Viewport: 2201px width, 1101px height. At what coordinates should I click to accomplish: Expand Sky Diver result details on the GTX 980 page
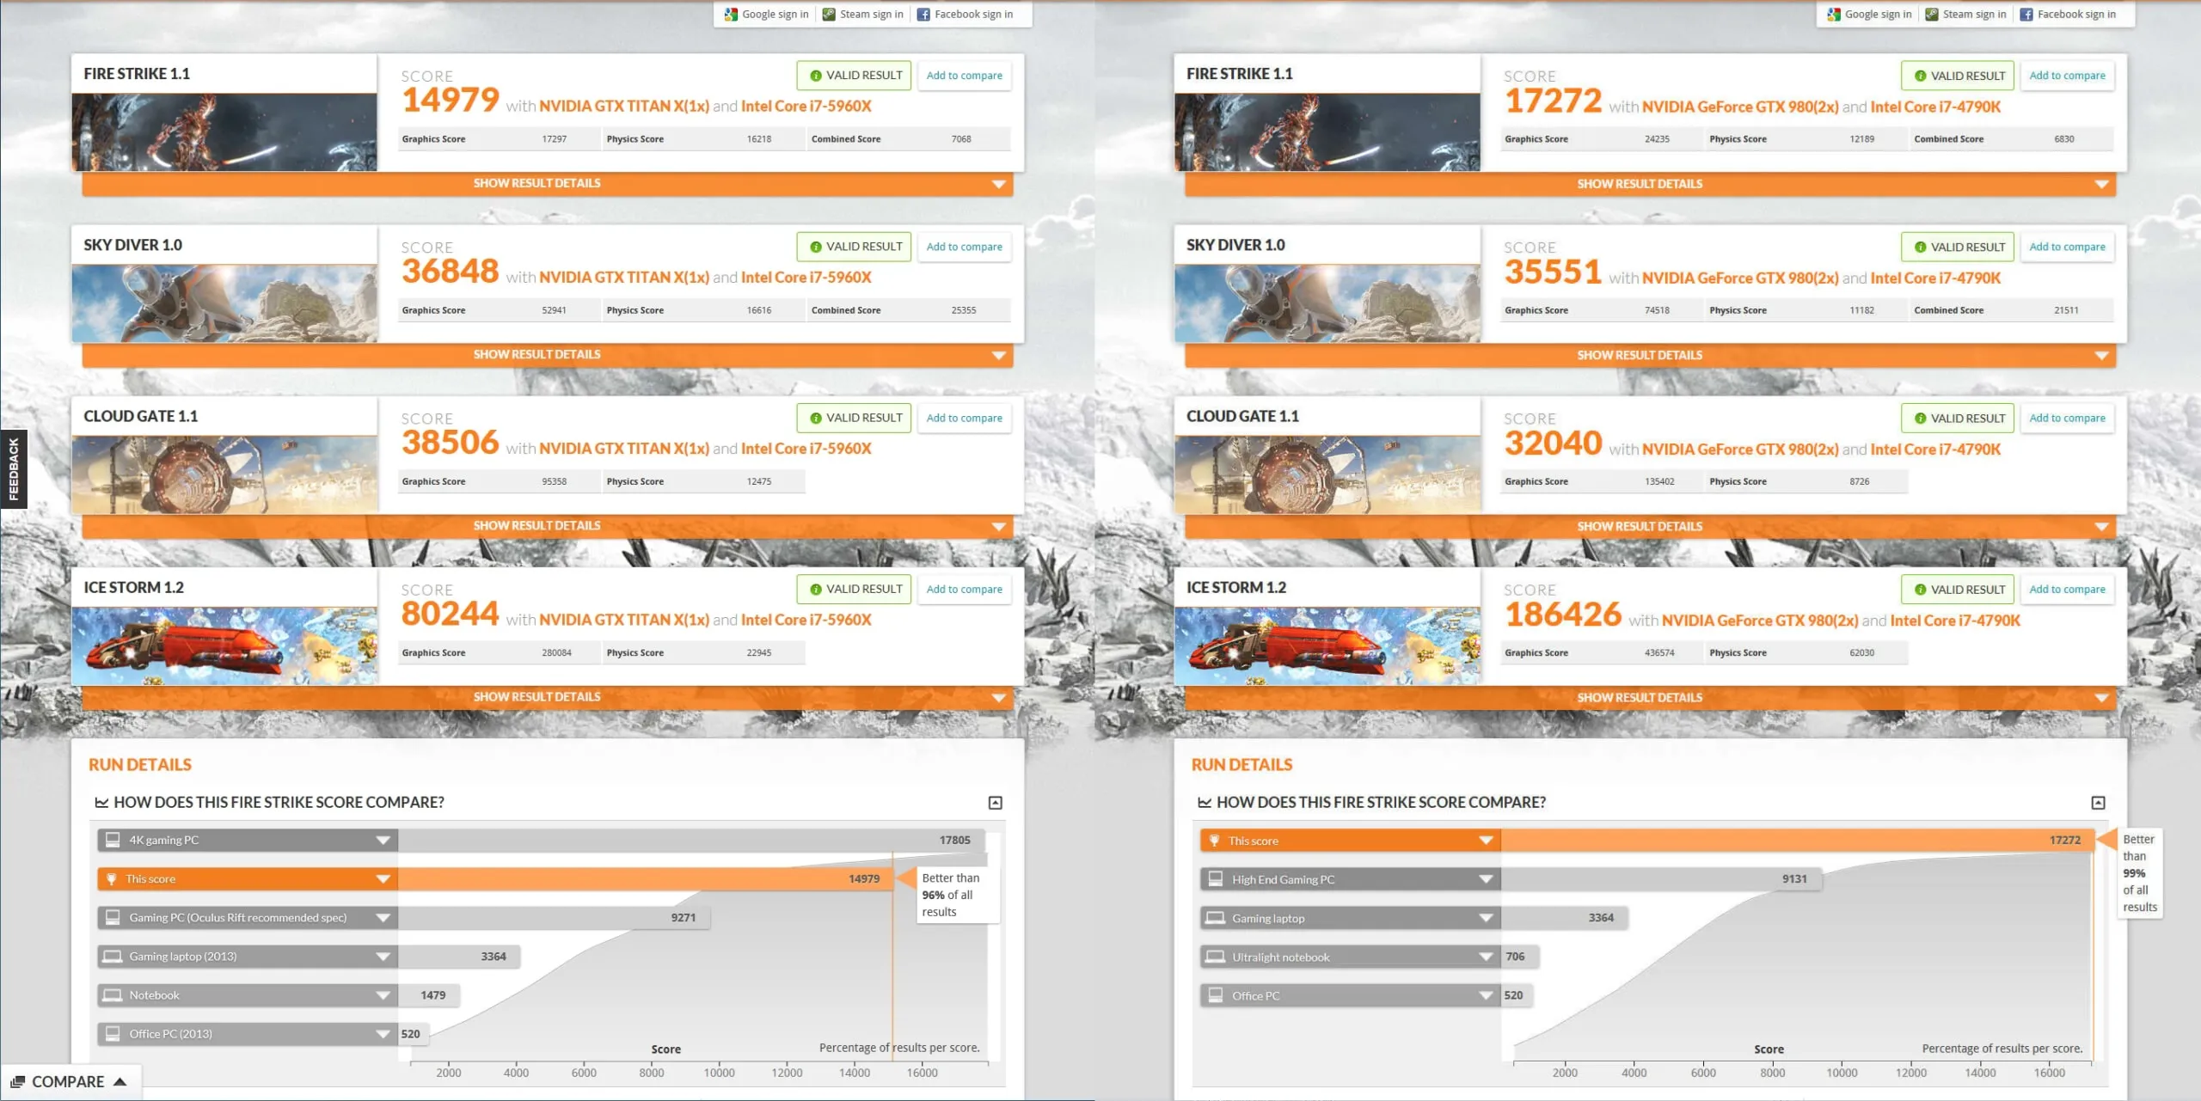[1650, 355]
